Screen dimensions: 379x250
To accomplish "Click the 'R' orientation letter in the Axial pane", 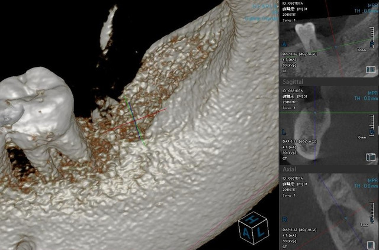I will (284, 220).
